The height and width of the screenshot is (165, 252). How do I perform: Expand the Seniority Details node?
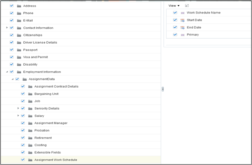(18, 108)
